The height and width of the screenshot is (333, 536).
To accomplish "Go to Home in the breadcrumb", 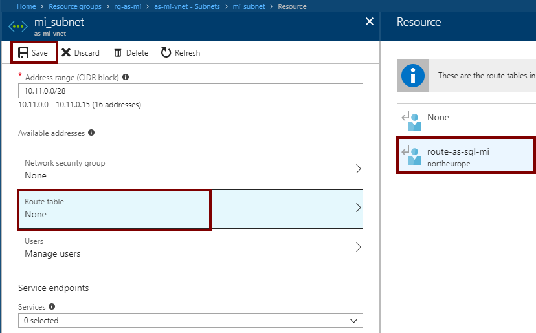I will [x=26, y=6].
